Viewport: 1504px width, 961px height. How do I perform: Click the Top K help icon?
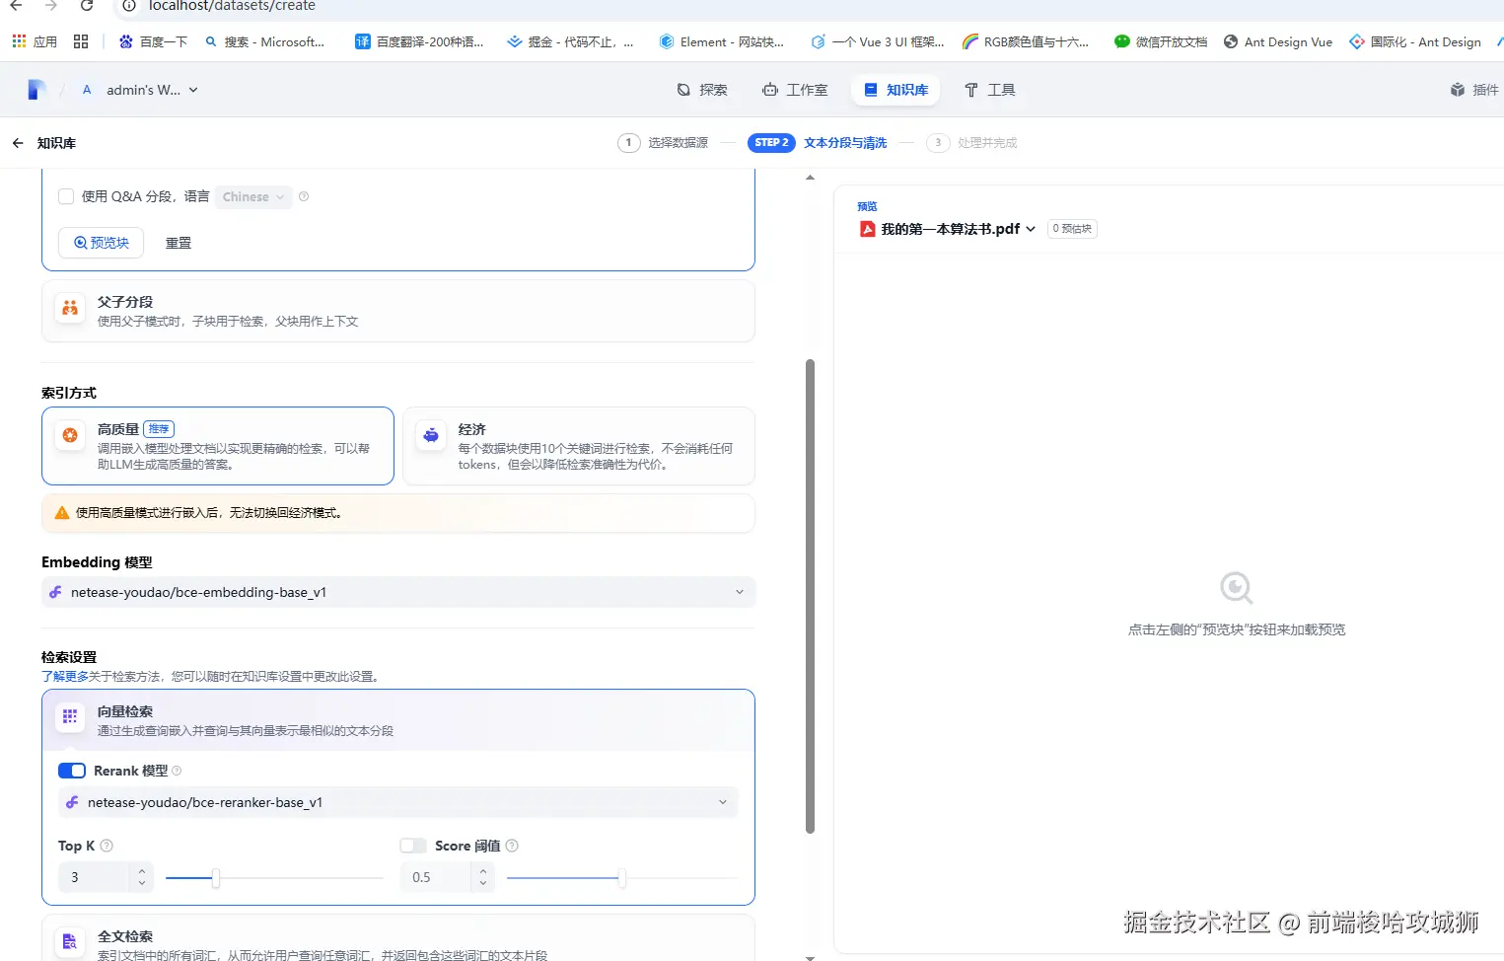[107, 846]
